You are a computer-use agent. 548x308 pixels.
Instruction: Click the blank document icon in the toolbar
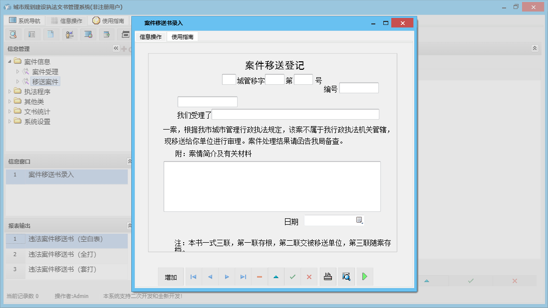coord(50,34)
